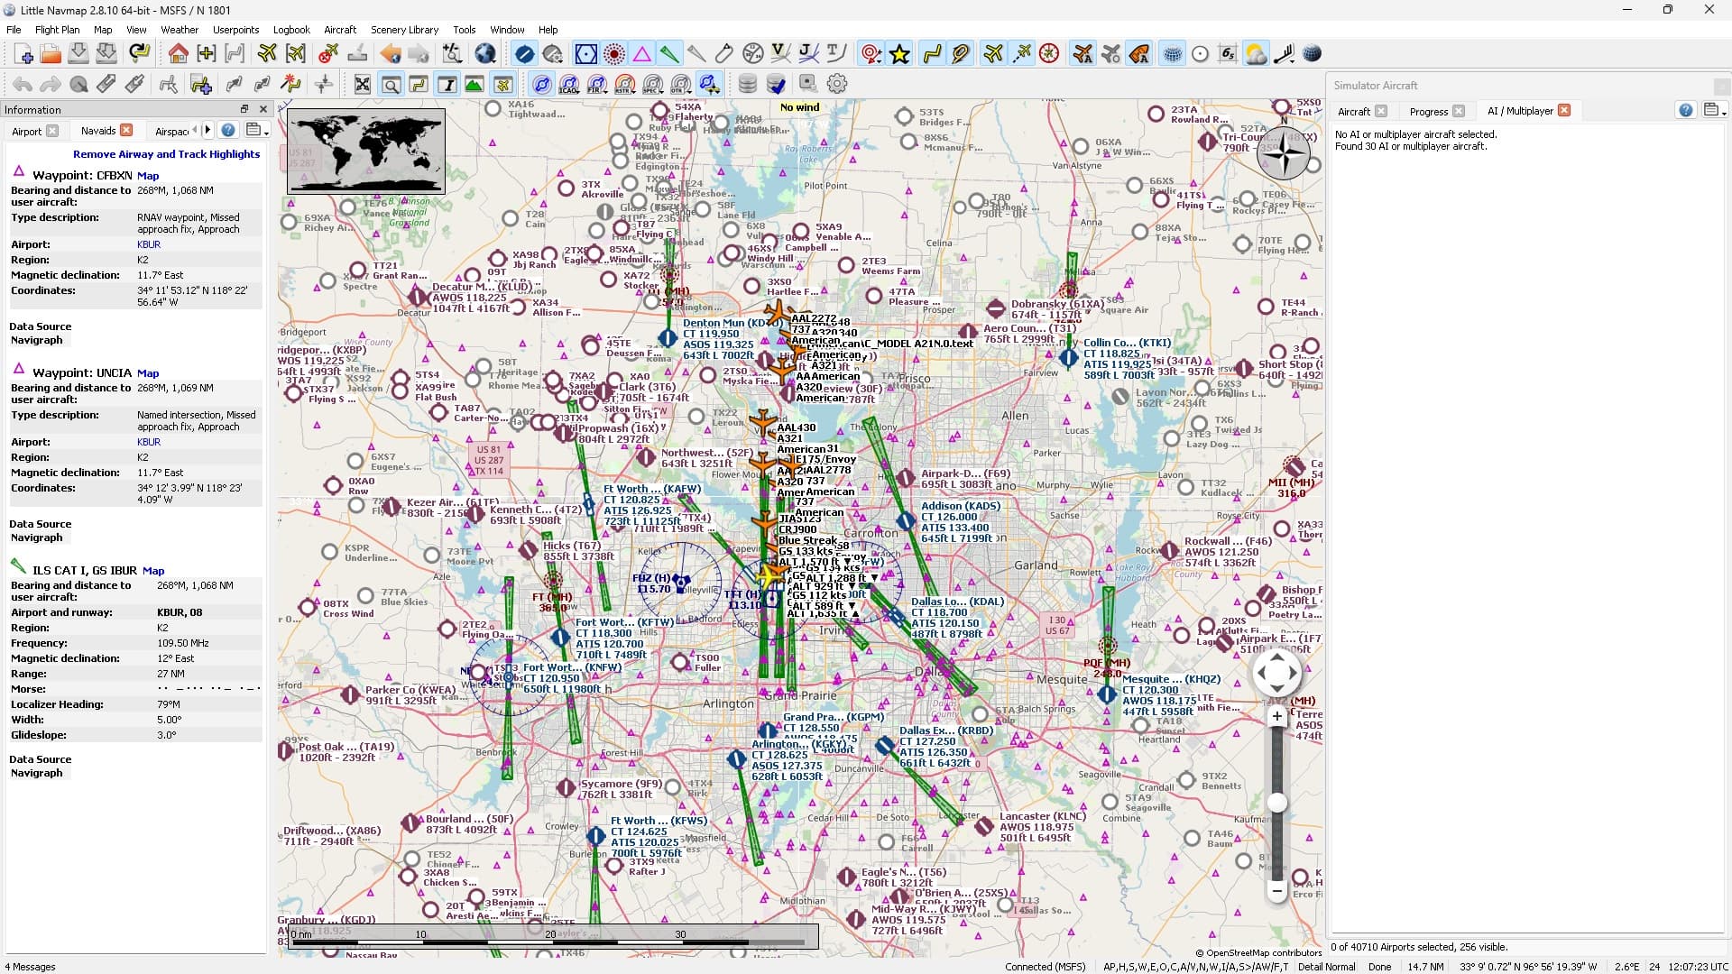Click the AI ships icon
The image size is (1732, 974).
pos(1139,54)
